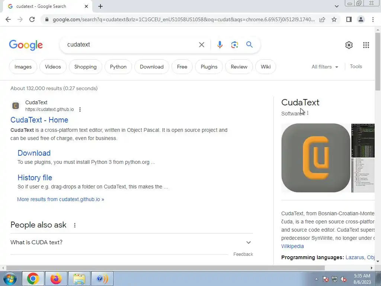Click the vertical page scrollbar thumb
The image size is (381, 286).
pyautogui.click(x=378, y=61)
